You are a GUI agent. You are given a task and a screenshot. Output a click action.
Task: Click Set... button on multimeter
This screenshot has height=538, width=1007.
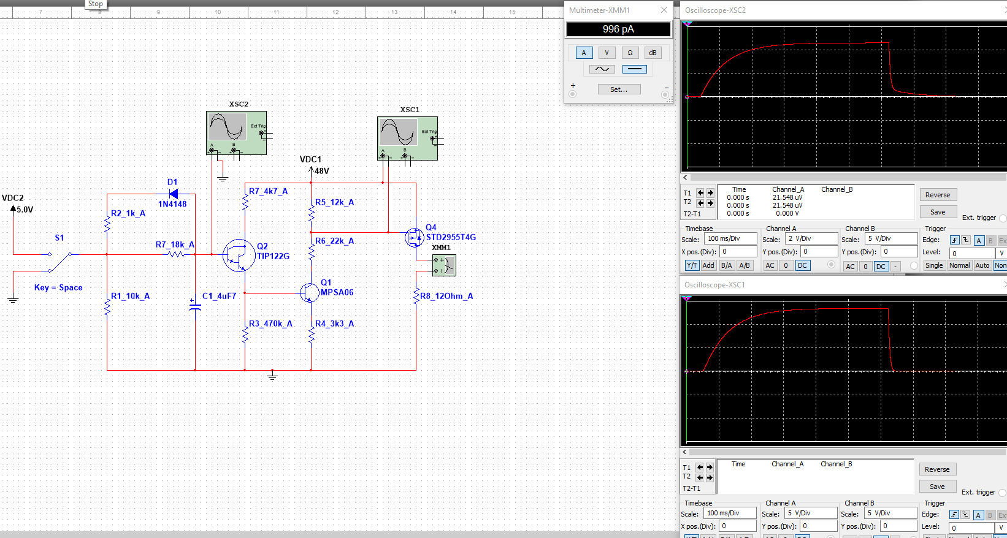click(x=619, y=89)
